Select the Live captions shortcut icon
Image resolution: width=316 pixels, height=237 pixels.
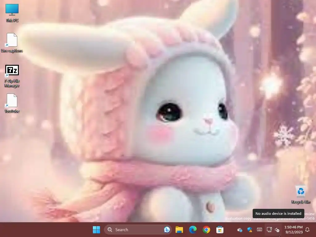[x=12, y=43]
